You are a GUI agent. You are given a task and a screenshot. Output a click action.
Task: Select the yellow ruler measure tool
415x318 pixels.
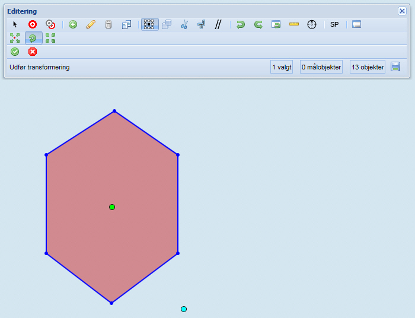[x=294, y=24]
